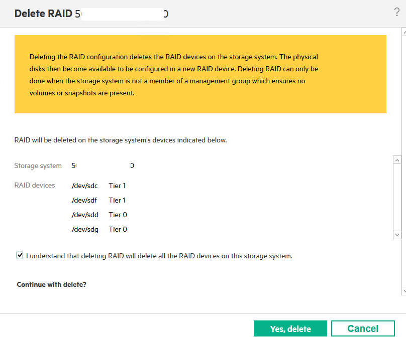406x341 pixels.
Task: Click the 'Delete RAID' dialog title
Action: pyautogui.click(x=43, y=14)
